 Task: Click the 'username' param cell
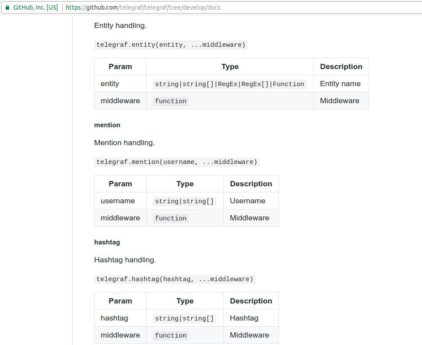click(x=120, y=201)
